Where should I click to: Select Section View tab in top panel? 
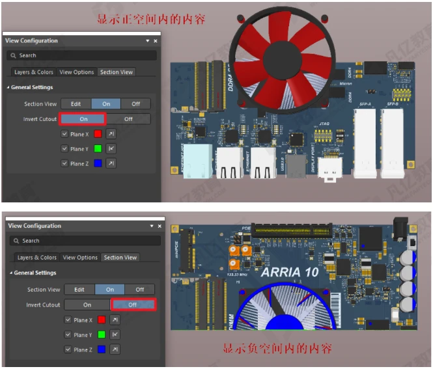[x=117, y=72]
